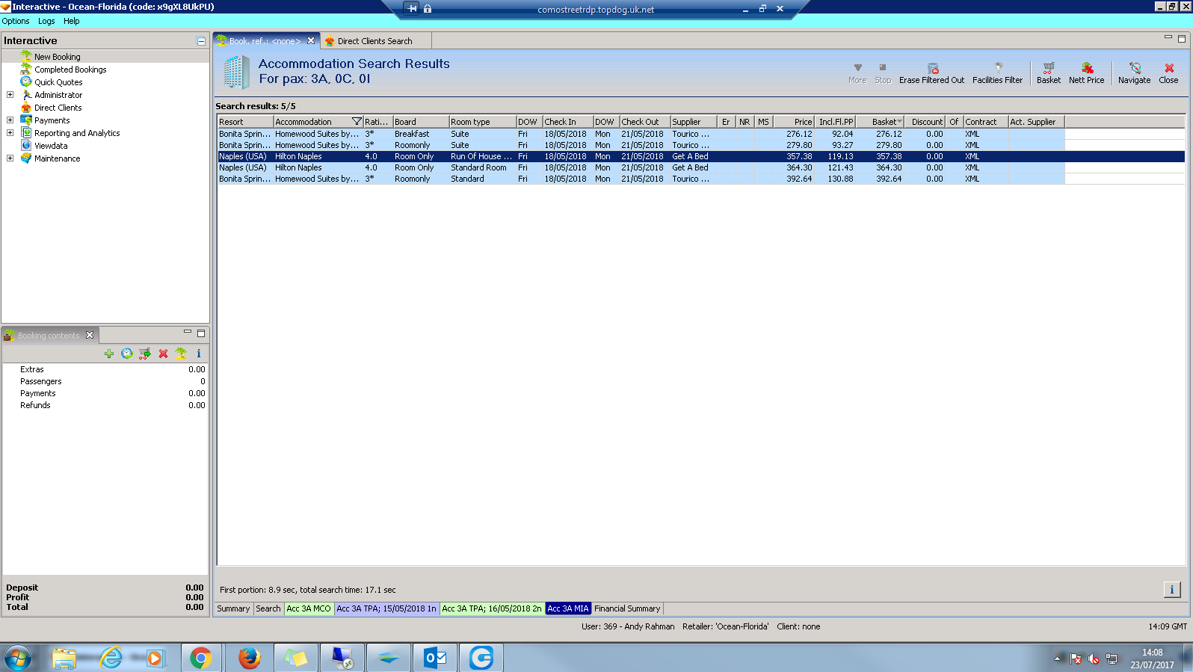Viewport: 1193px width, 672px height.
Task: Open Completed Bookings
Action: tap(70, 70)
